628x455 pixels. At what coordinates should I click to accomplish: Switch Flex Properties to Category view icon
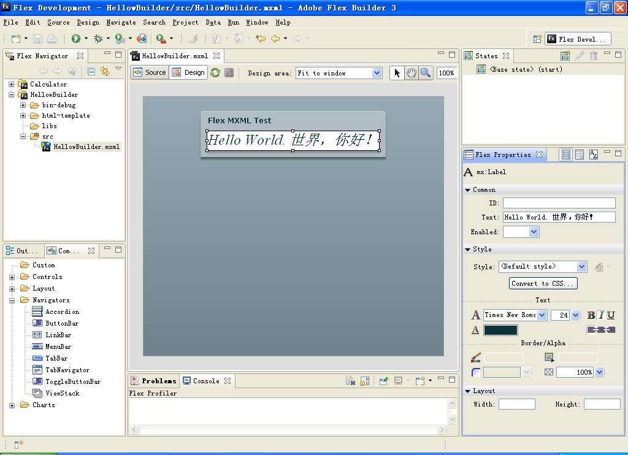[x=580, y=154]
